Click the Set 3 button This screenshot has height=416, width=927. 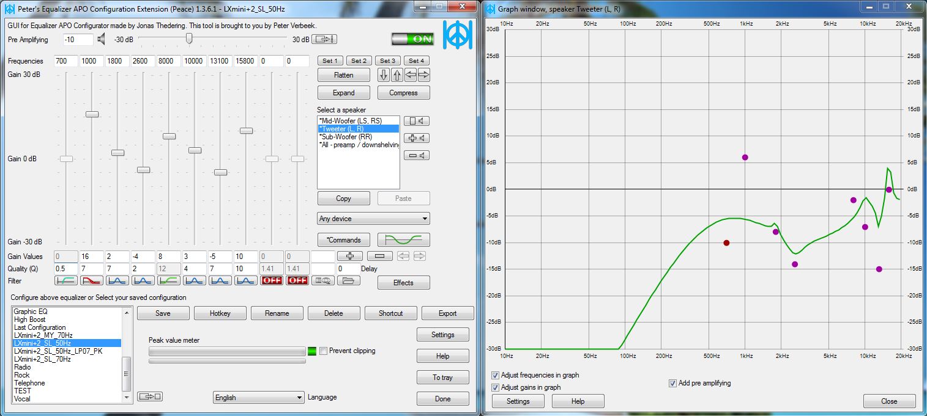pyautogui.click(x=387, y=60)
